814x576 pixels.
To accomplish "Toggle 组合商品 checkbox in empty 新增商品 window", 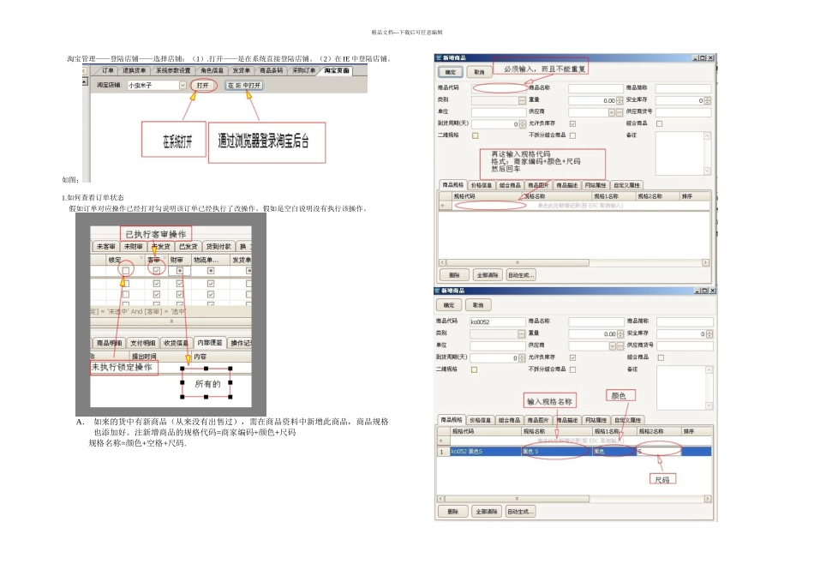I will click(659, 123).
